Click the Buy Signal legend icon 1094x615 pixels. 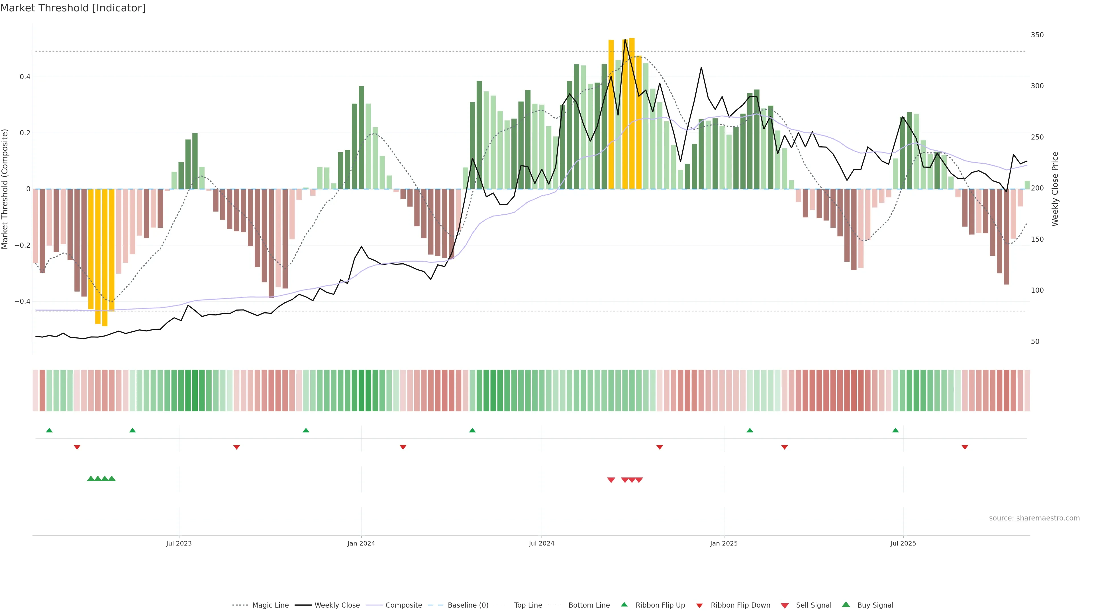click(846, 605)
